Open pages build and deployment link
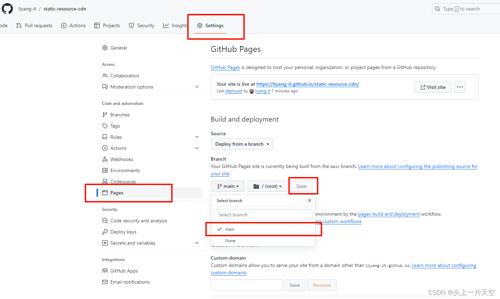Viewport: 500px width, 299px height. 389,214
